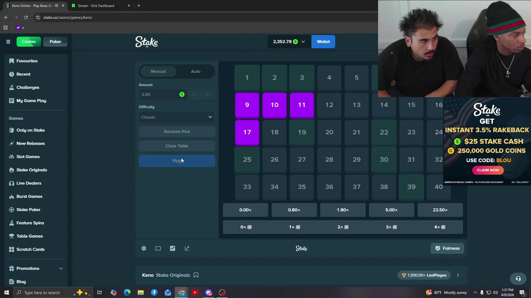This screenshot has width=531, height=298.
Task: Open Task View on taskbar
Action: tap(100, 293)
